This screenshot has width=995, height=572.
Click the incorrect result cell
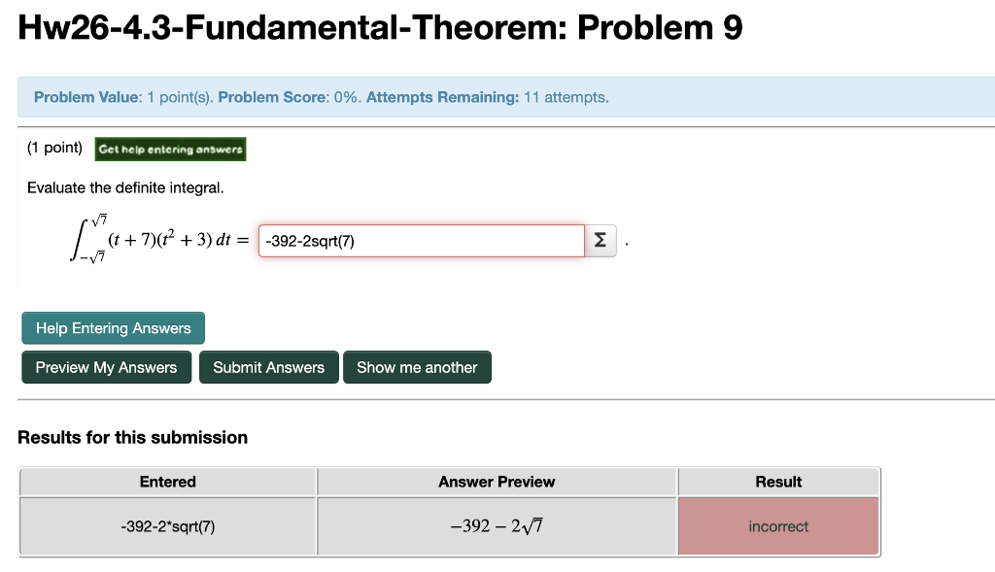[777, 525]
